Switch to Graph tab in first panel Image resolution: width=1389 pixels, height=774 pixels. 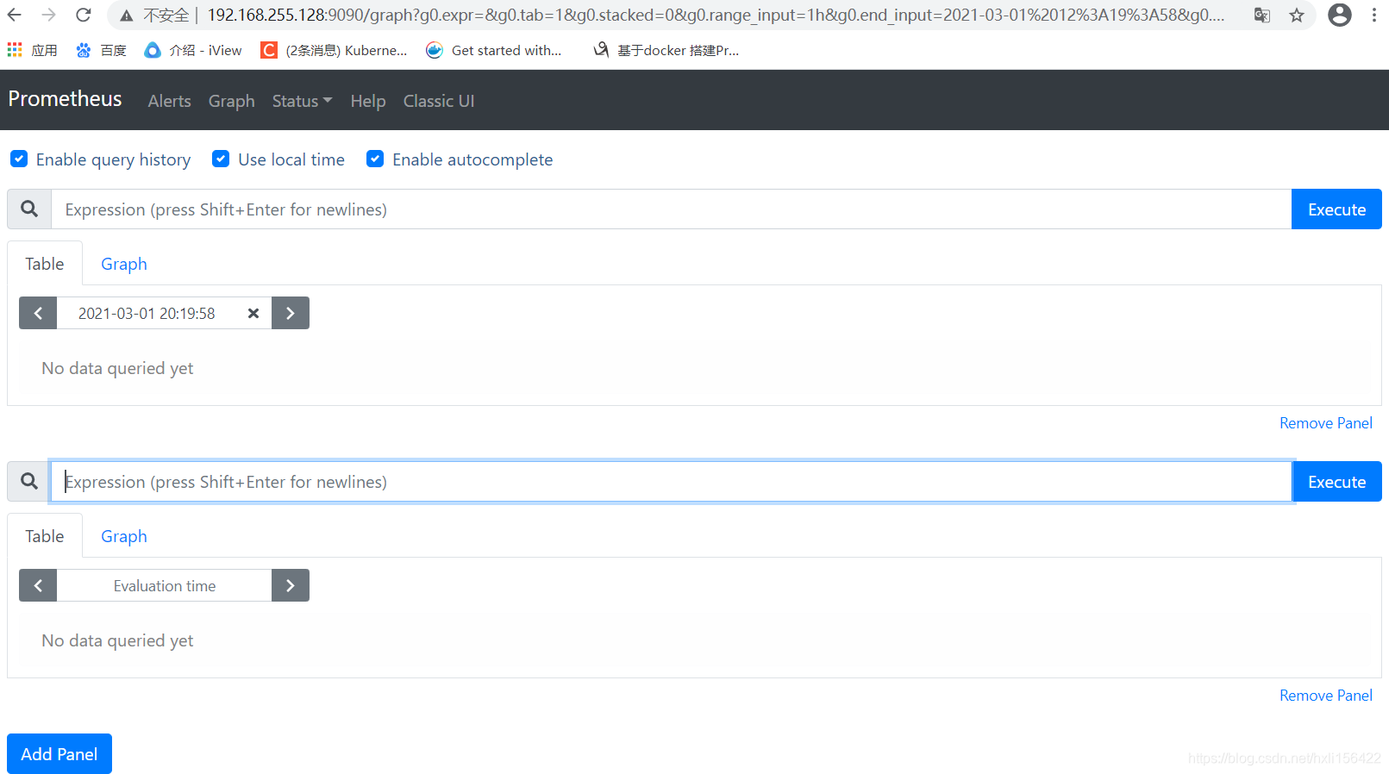click(x=124, y=264)
